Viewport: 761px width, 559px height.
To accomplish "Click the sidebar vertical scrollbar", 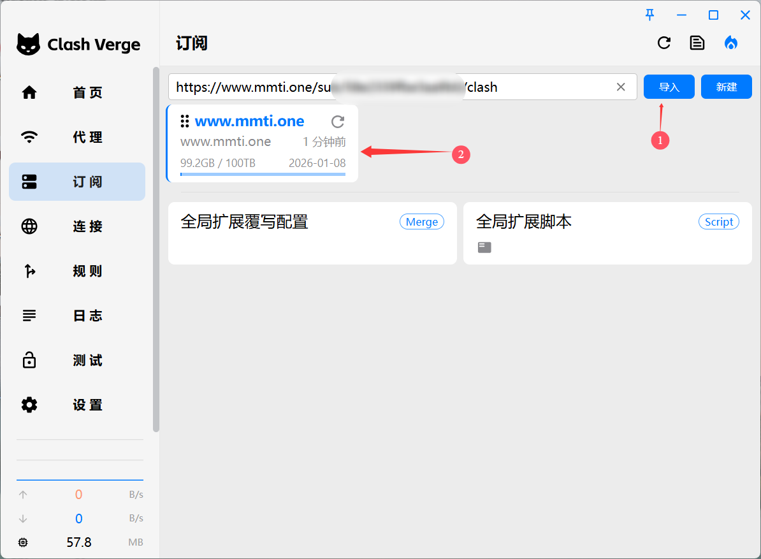I will tap(156, 249).
